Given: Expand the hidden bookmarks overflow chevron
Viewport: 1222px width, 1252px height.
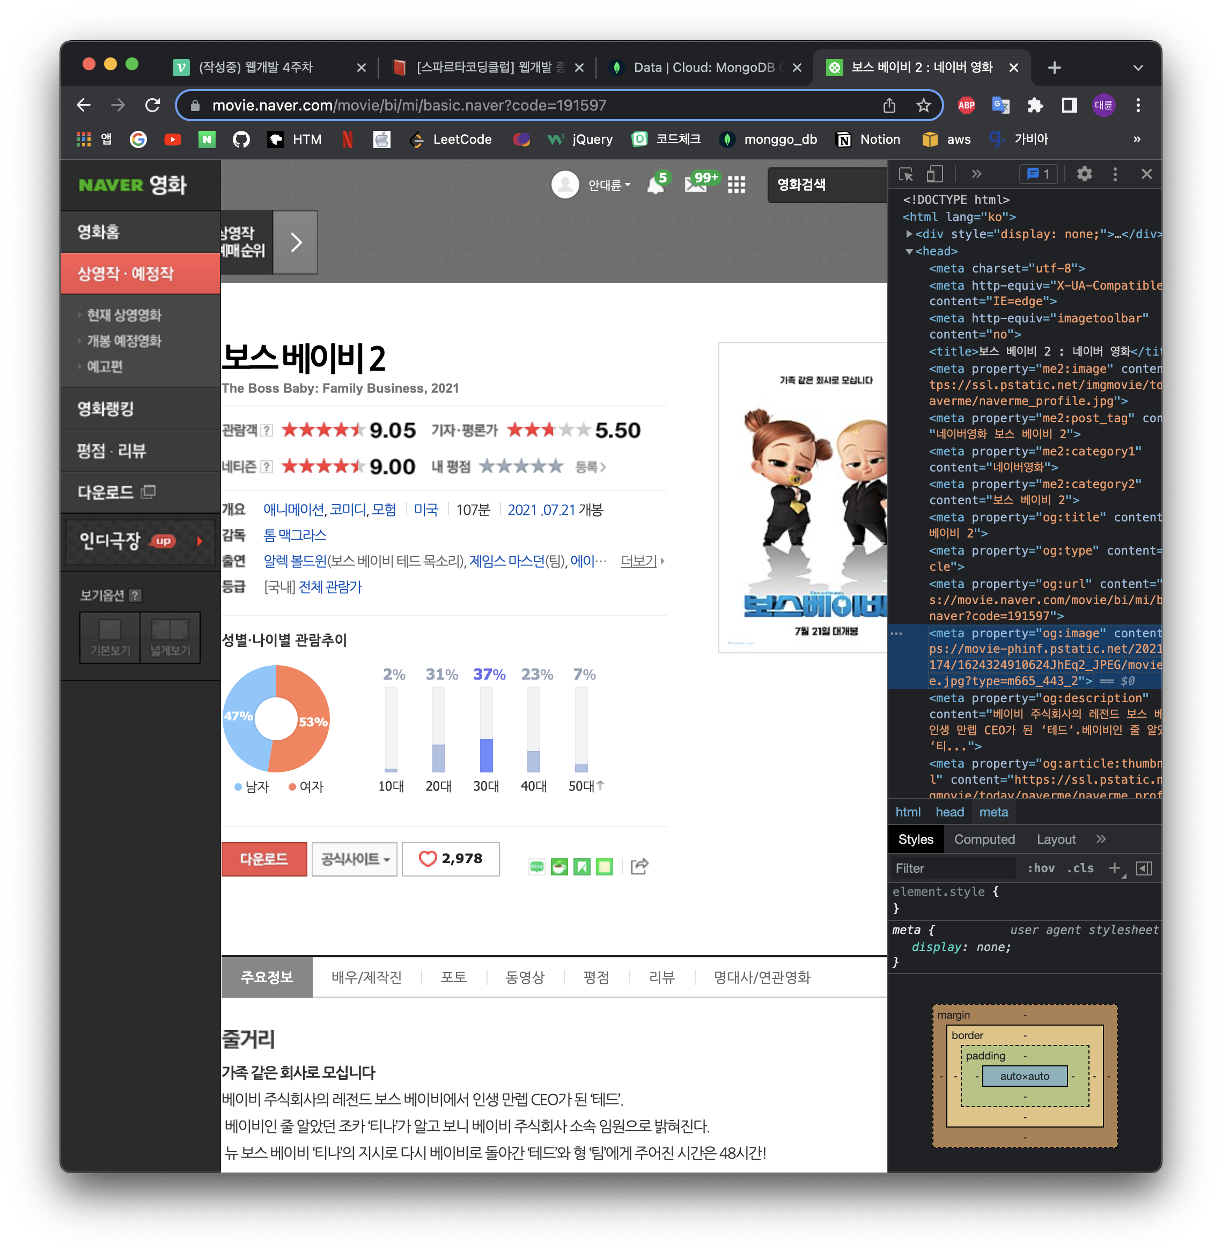Looking at the screenshot, I should click(x=1137, y=139).
